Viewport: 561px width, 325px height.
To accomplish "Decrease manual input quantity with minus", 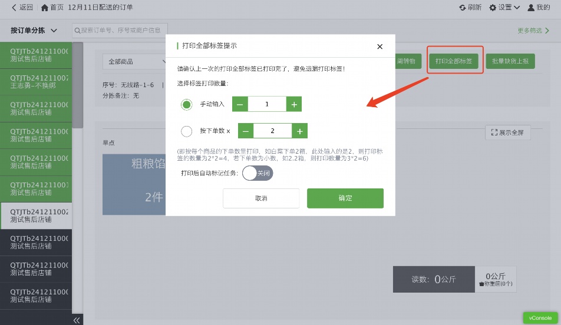I will click(x=240, y=104).
